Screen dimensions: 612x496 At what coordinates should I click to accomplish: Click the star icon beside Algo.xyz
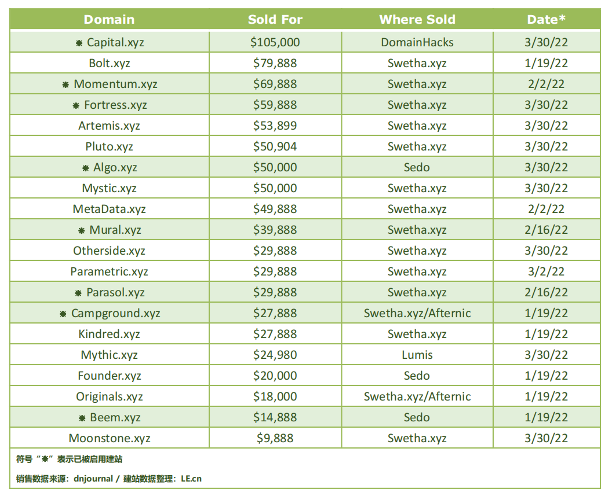pyautogui.click(x=86, y=168)
